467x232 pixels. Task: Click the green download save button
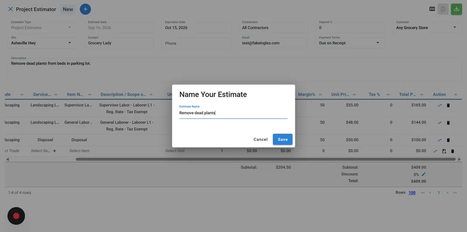click(456, 9)
